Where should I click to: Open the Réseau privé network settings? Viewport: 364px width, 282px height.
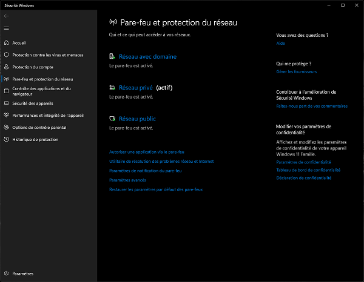pos(136,88)
